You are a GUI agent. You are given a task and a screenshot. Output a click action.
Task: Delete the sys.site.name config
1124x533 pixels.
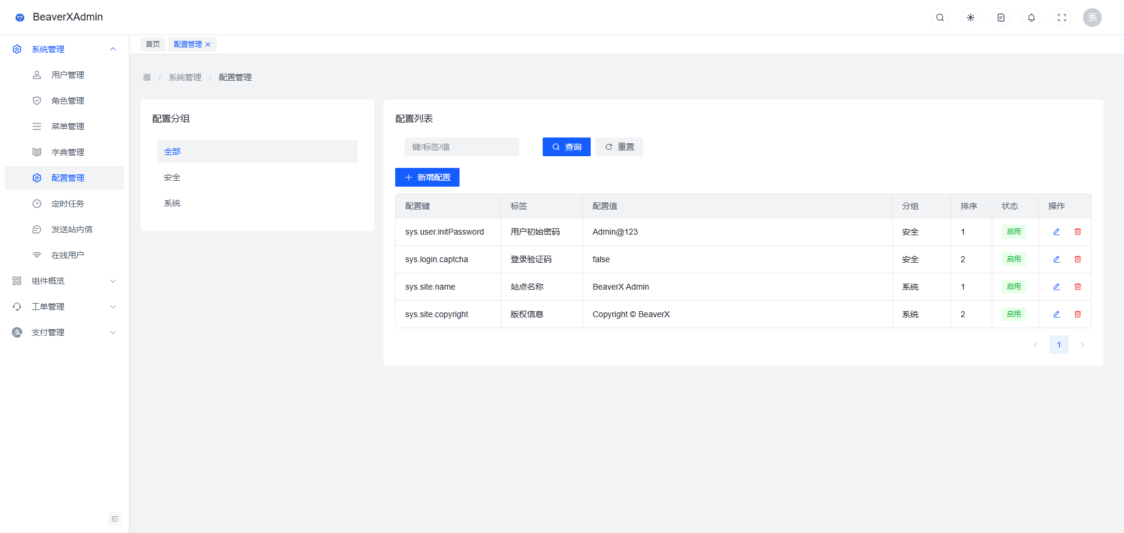tap(1078, 287)
